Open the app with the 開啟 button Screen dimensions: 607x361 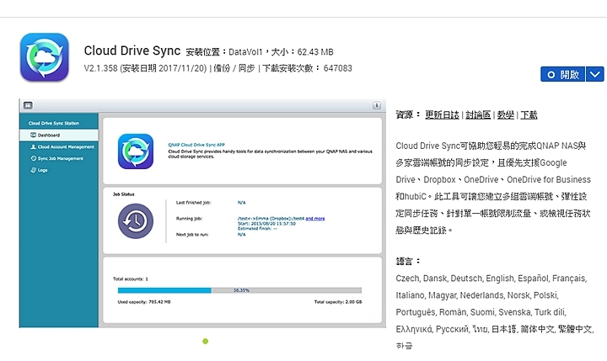562,74
